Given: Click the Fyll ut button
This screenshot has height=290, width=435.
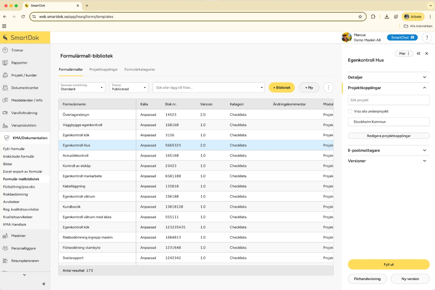Looking at the screenshot, I should pyautogui.click(x=389, y=265).
